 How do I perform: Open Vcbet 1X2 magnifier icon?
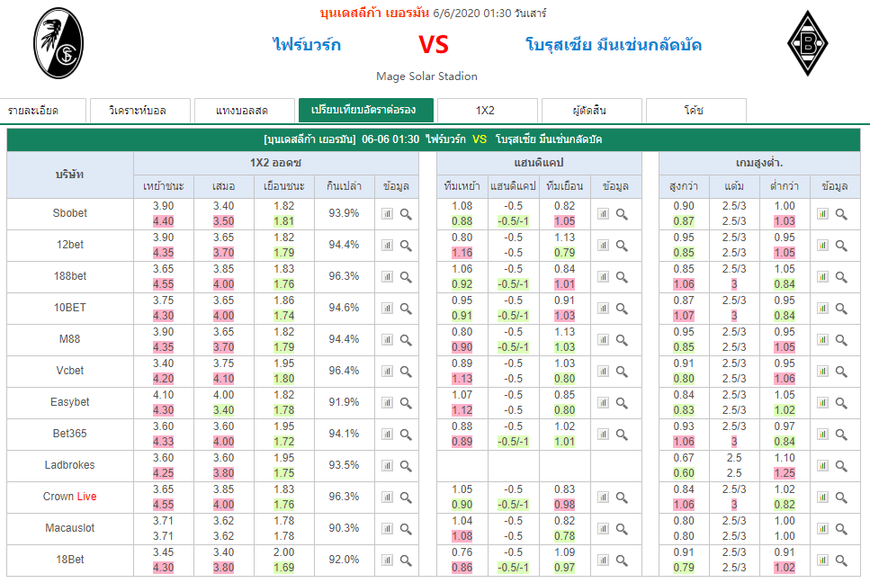click(406, 372)
